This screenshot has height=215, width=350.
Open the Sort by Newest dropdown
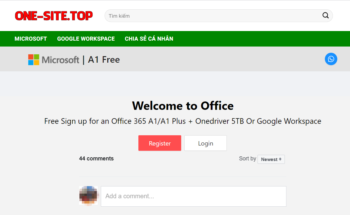(x=271, y=159)
